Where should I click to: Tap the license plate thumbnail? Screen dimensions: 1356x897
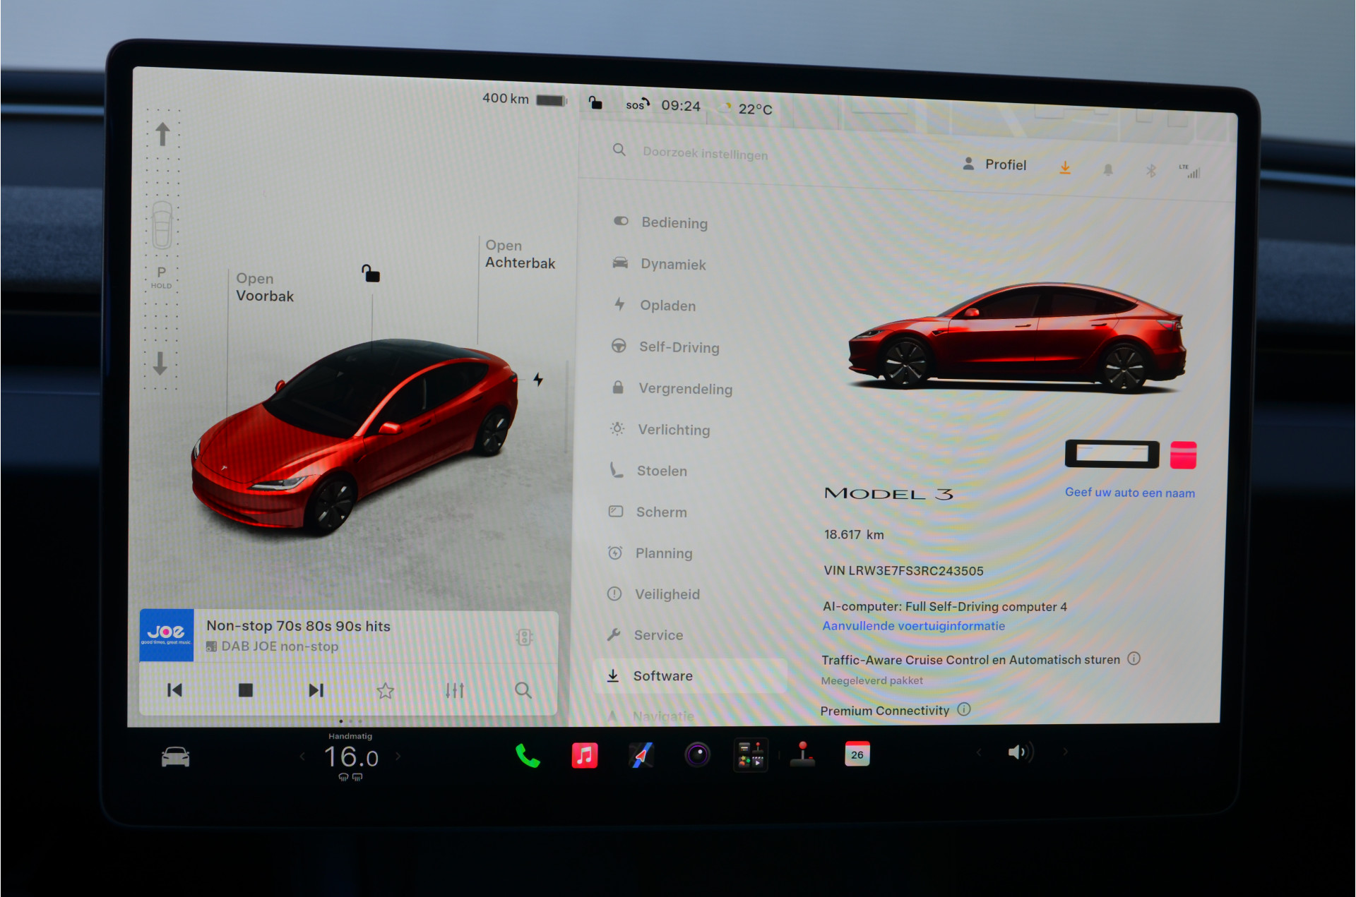1112,454
